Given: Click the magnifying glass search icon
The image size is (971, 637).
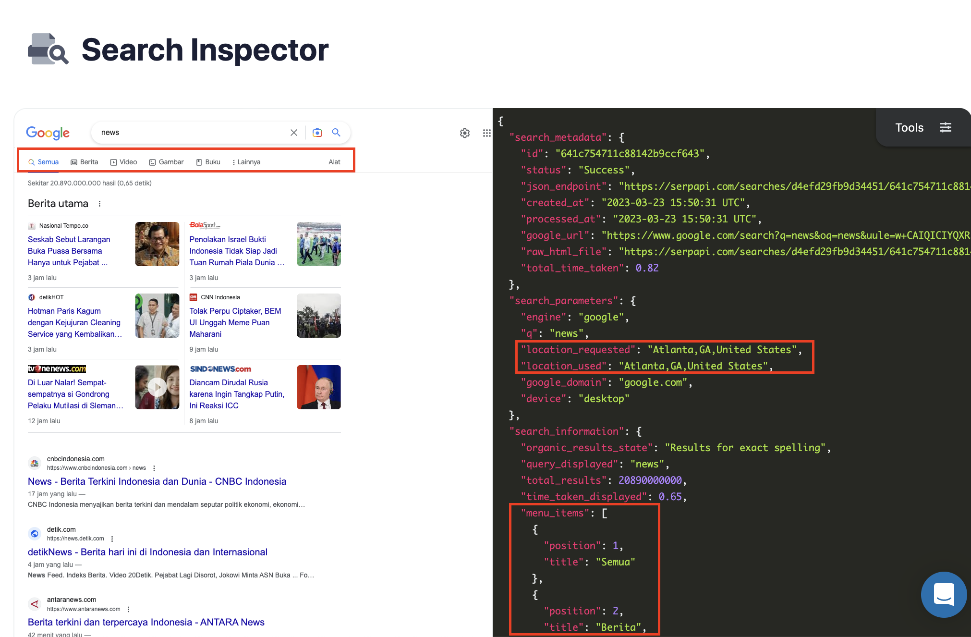Looking at the screenshot, I should point(336,133).
